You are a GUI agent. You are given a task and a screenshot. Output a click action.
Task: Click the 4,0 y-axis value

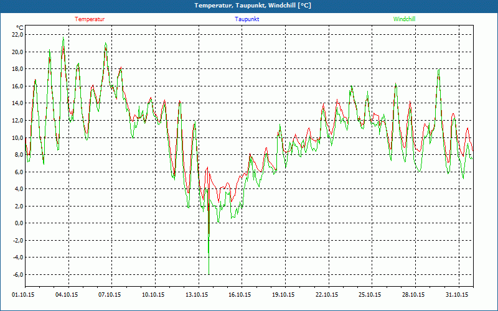(19, 189)
